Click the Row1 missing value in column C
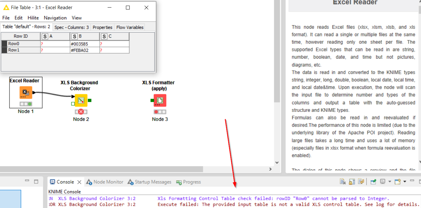The height and width of the screenshot is (208, 421). [114, 50]
